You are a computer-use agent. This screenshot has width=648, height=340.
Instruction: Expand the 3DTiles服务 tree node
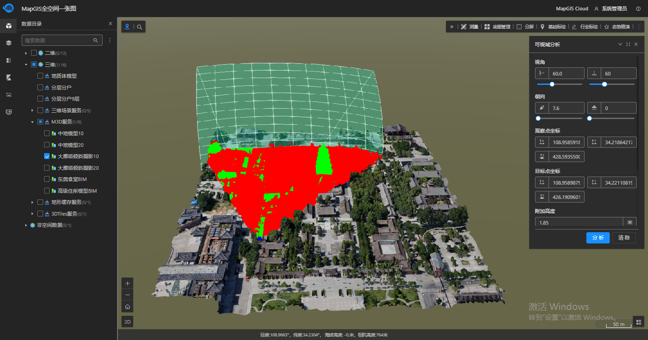pos(32,214)
